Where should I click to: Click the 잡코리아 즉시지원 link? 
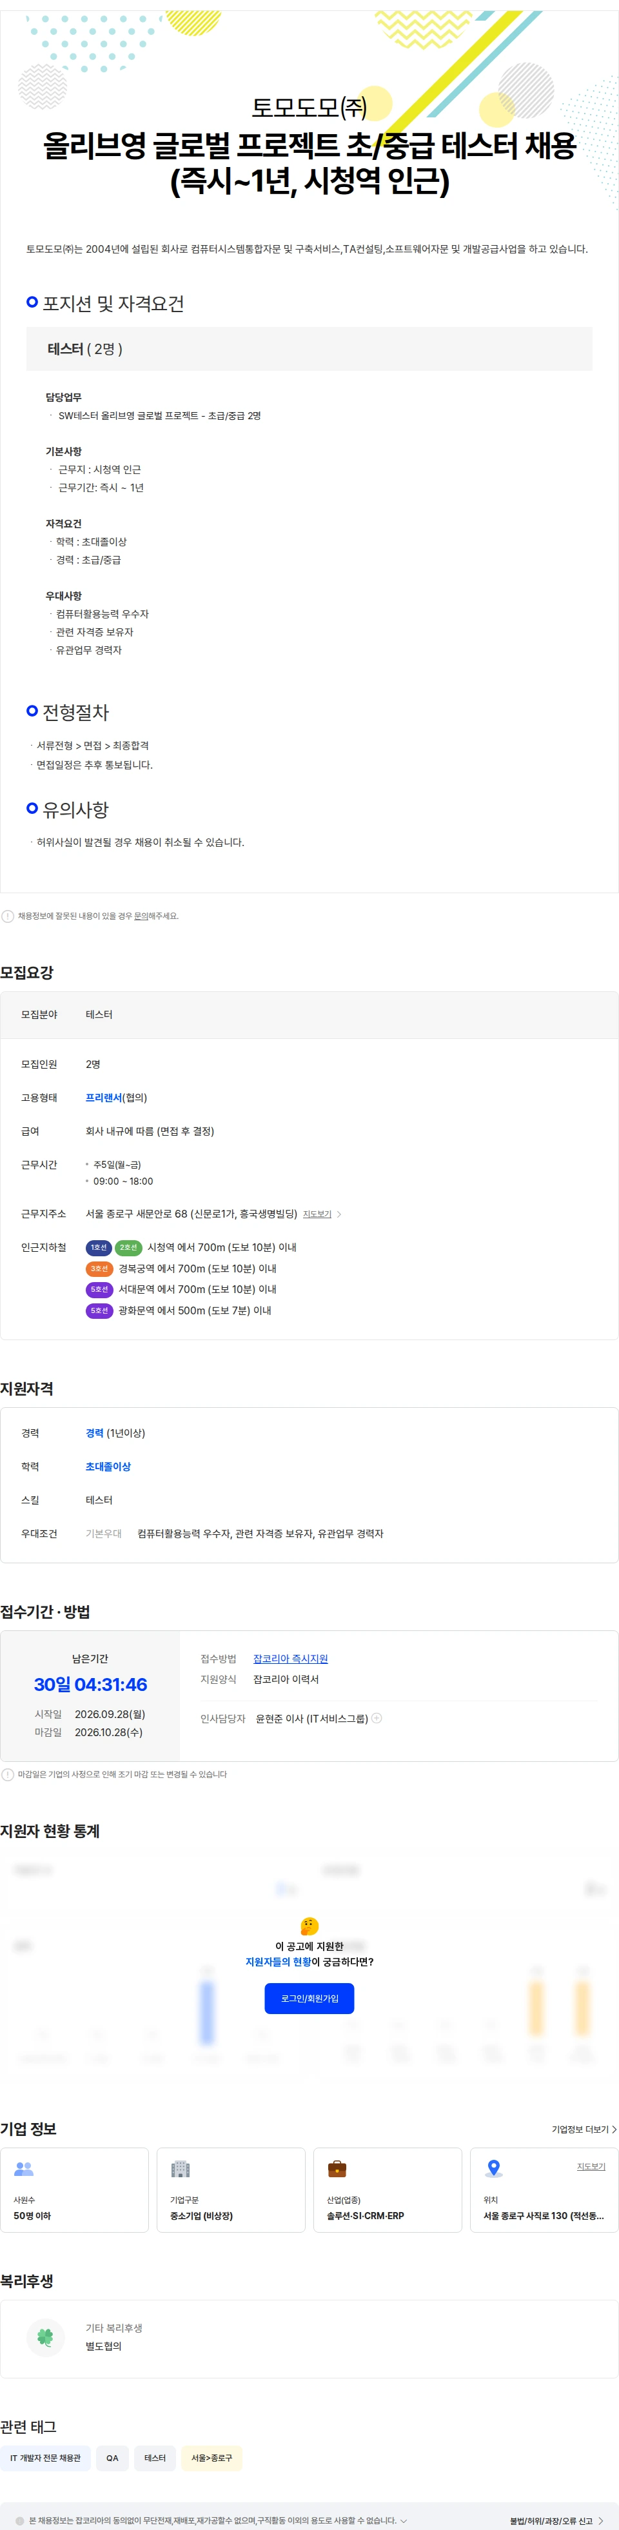290,1659
